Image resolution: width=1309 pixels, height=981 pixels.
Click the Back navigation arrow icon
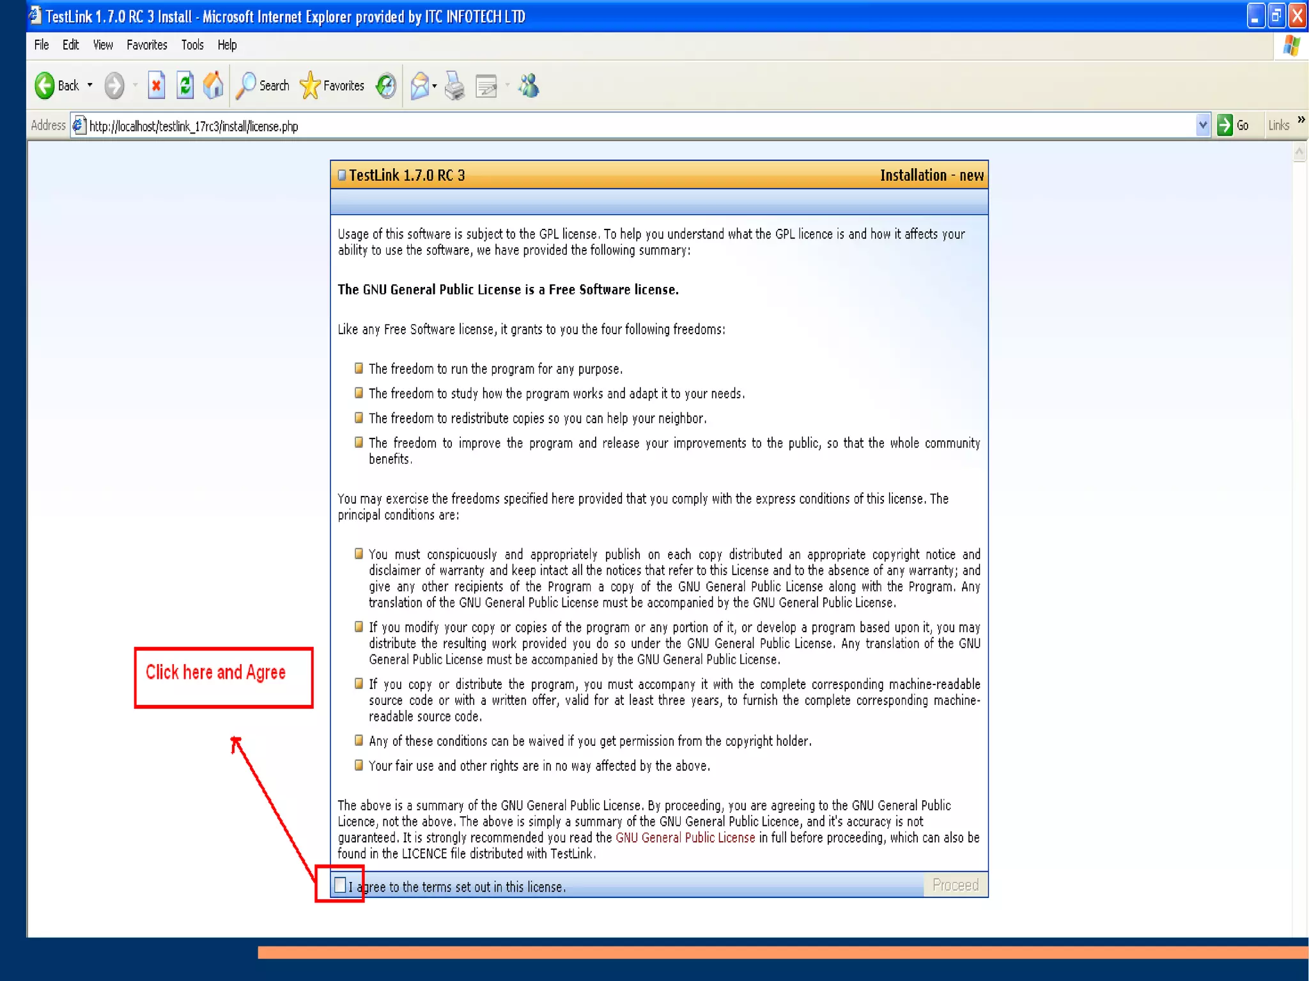(45, 86)
